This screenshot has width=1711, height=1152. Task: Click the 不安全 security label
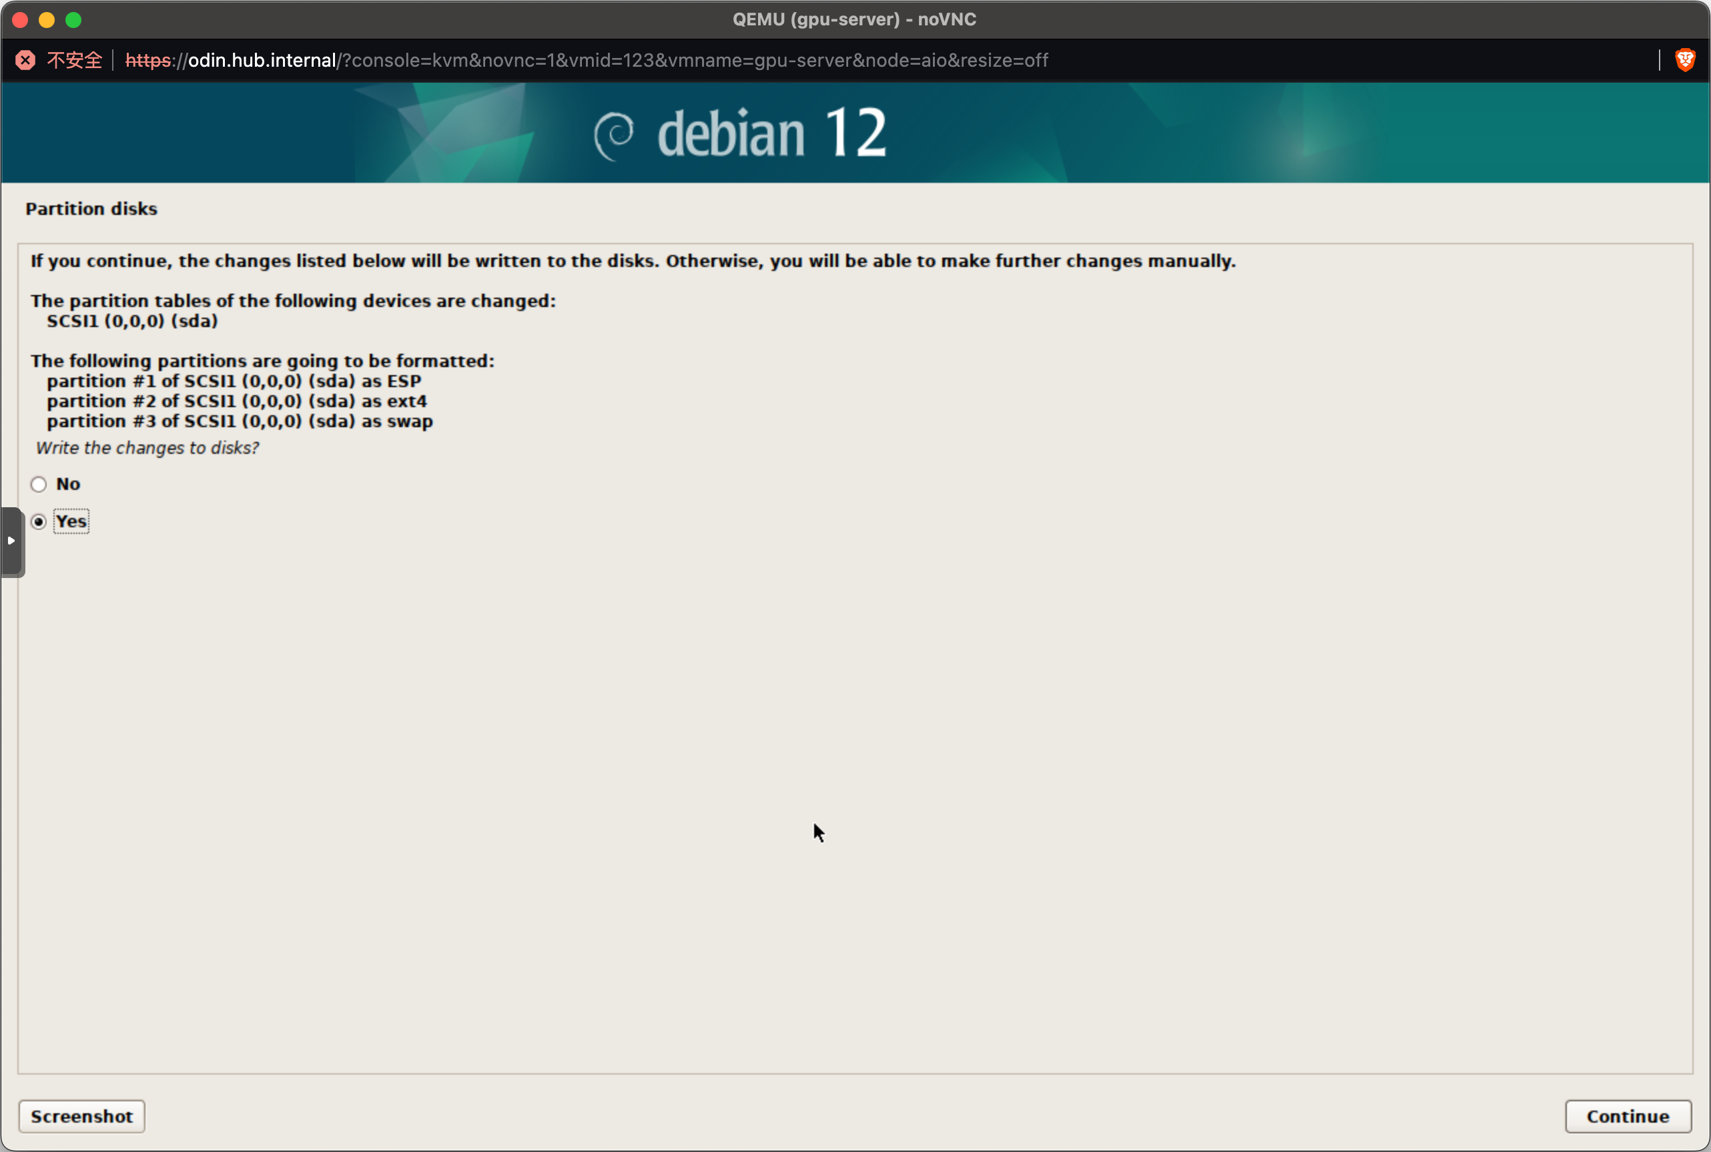point(74,60)
